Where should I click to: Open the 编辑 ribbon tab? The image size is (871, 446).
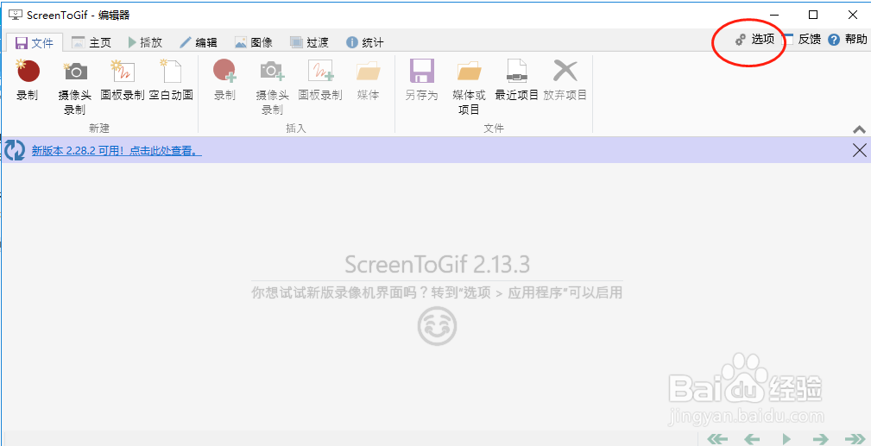point(199,42)
